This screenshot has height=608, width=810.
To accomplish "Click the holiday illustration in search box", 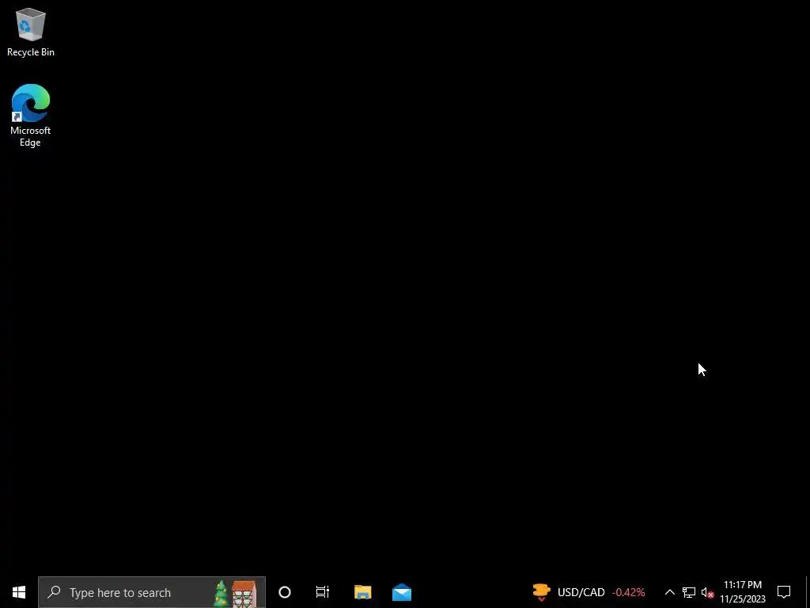I will point(236,594).
